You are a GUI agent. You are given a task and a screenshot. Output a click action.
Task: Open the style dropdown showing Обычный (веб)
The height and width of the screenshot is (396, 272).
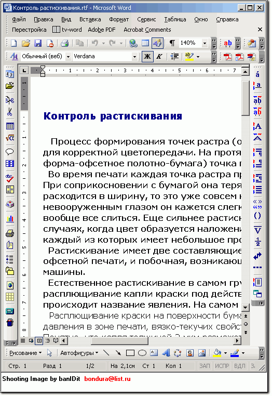tap(68, 57)
